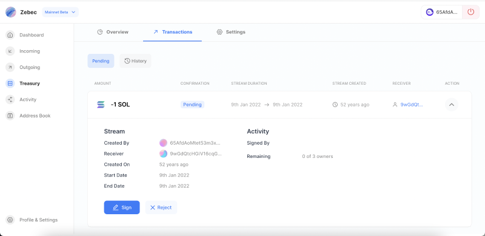Click the STREAM DURATION column header
Viewport: 485px width, 236px height.
pos(249,84)
